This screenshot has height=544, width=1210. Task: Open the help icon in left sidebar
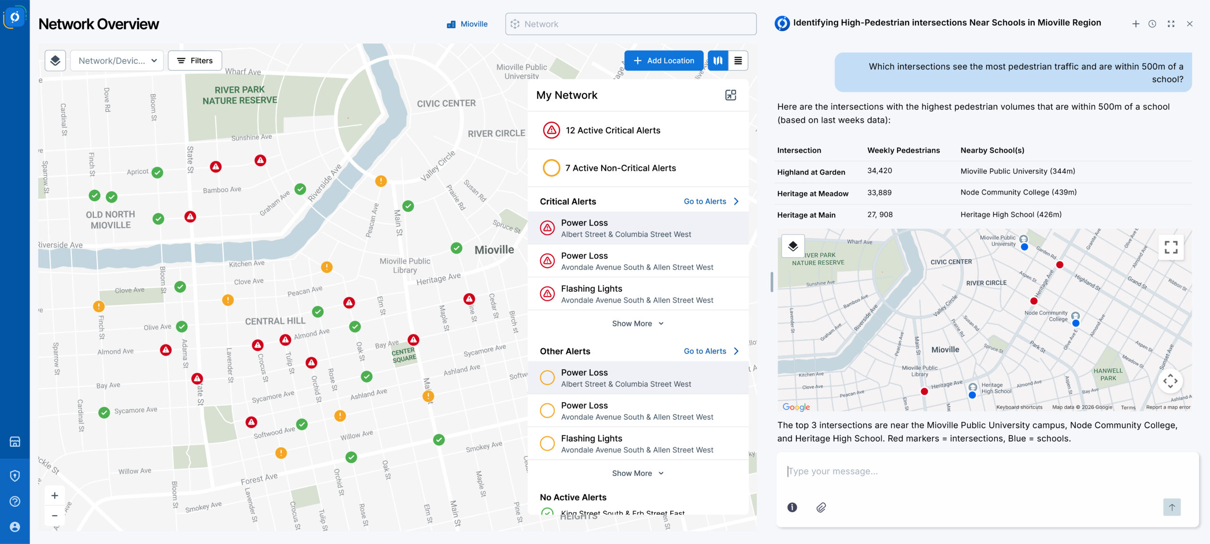click(x=15, y=501)
